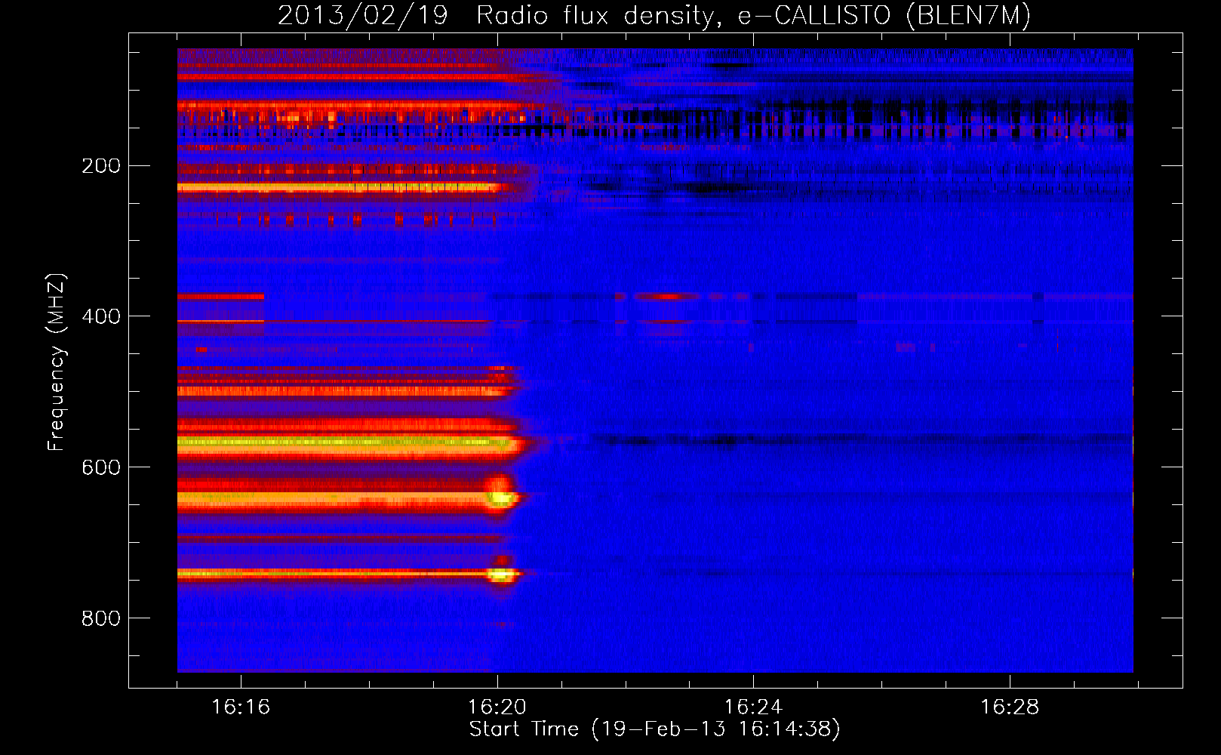
Task: Click the plot title '2013/02/19 Radio flux density'
Action: coord(654,15)
